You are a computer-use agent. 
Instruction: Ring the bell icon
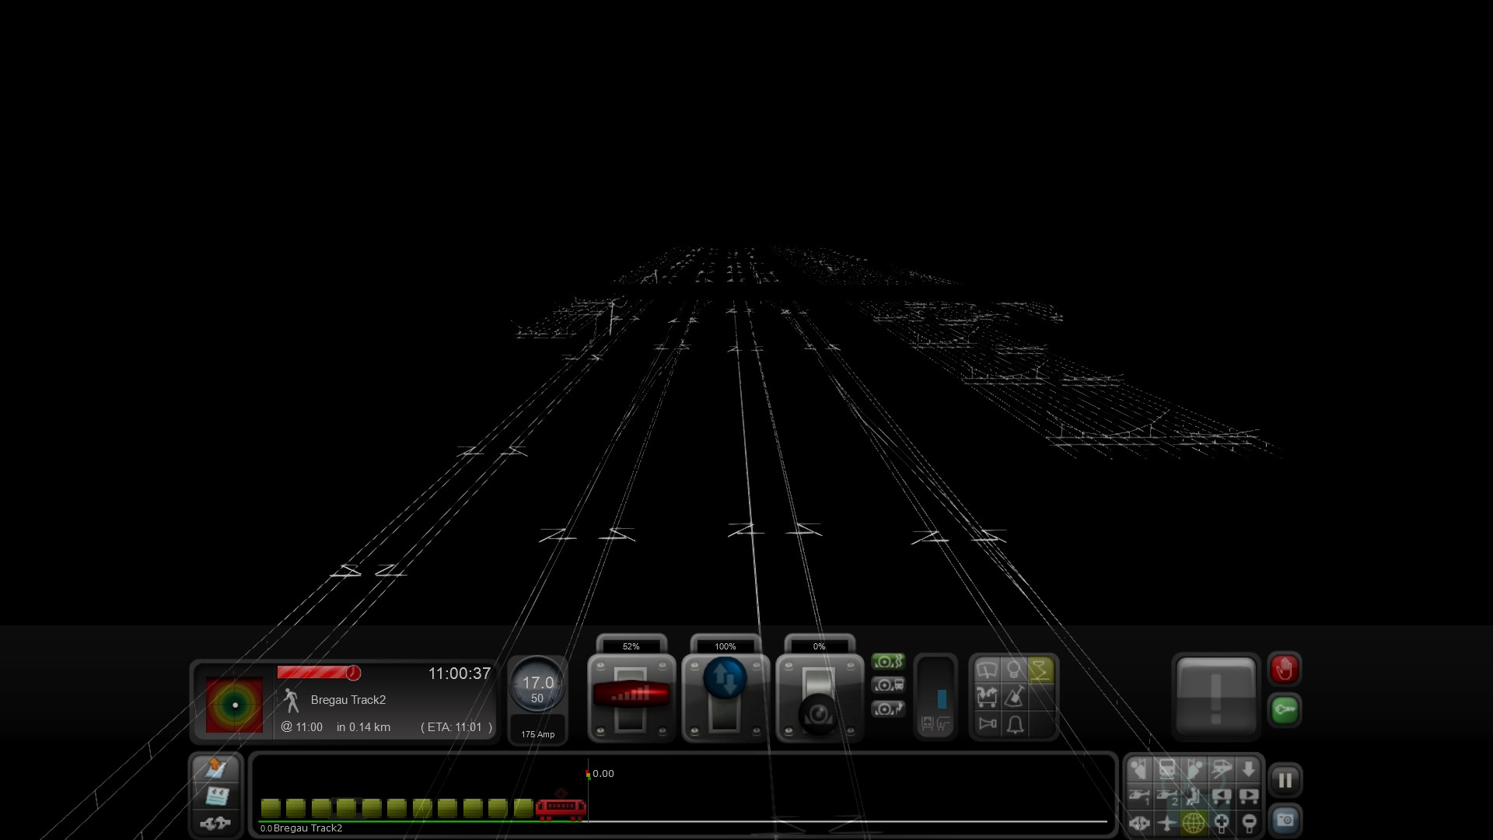1014,725
